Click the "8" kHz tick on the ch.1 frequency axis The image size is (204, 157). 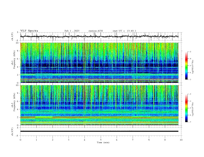click(x=18, y=51)
